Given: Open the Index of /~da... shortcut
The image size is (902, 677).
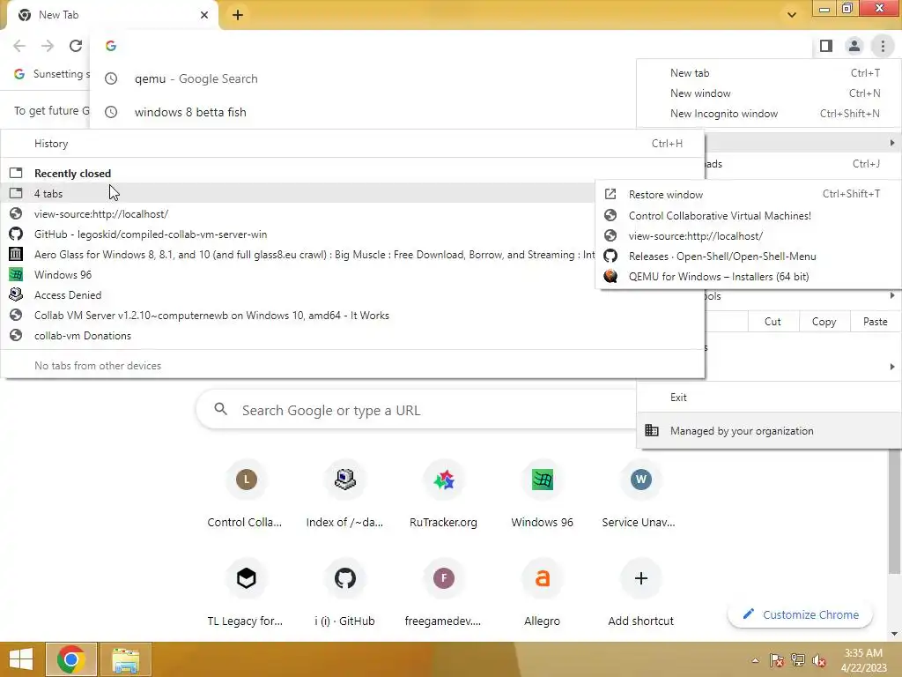Looking at the screenshot, I should coord(344,495).
